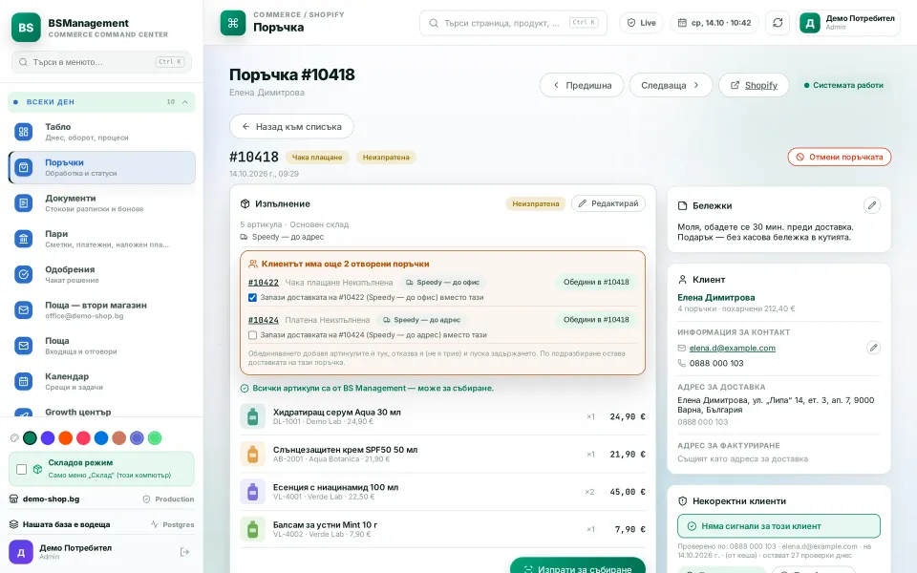This screenshot has height=573, width=917.
Task: Go to the Предишна order
Action: point(582,85)
